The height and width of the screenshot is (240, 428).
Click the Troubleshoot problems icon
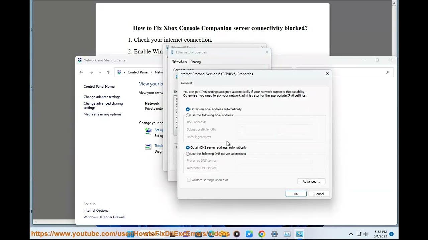(148, 146)
